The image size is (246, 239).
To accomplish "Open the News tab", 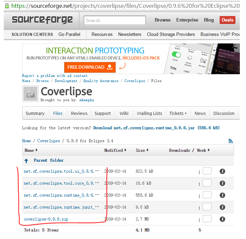I will pos(200,114).
